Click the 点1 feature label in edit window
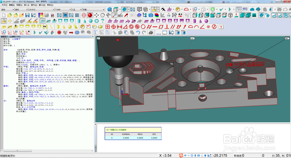This screenshot has width=291, height=158. [5, 101]
